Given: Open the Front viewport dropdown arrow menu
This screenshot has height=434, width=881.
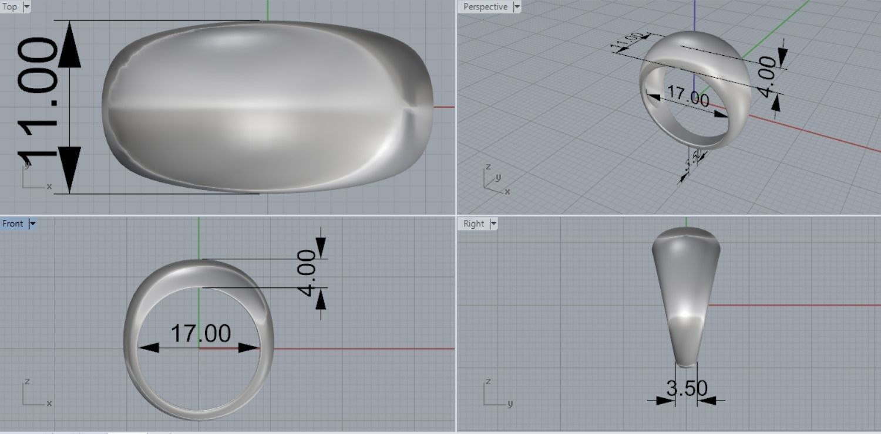Looking at the screenshot, I should (32, 223).
